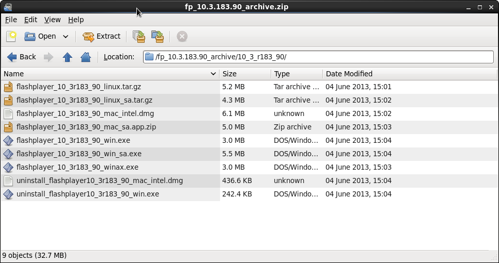Click document icon of uninstall mac_intel.dmg

8,180
